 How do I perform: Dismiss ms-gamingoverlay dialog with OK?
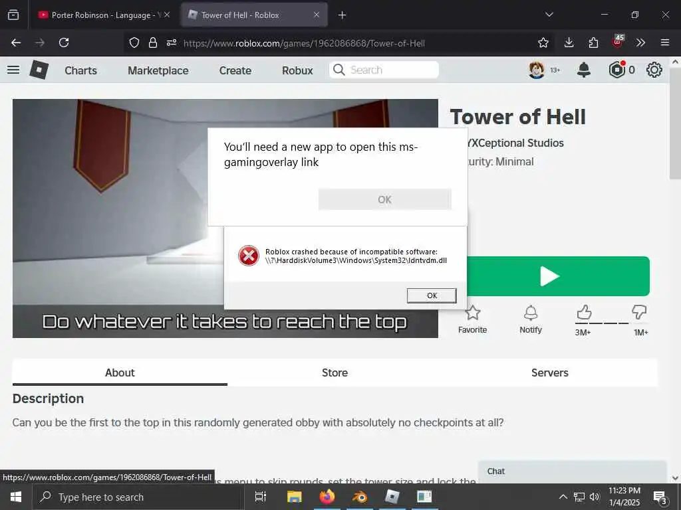click(385, 199)
